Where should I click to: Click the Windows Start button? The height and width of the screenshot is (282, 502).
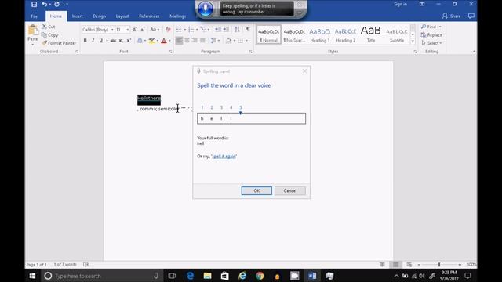point(33,276)
